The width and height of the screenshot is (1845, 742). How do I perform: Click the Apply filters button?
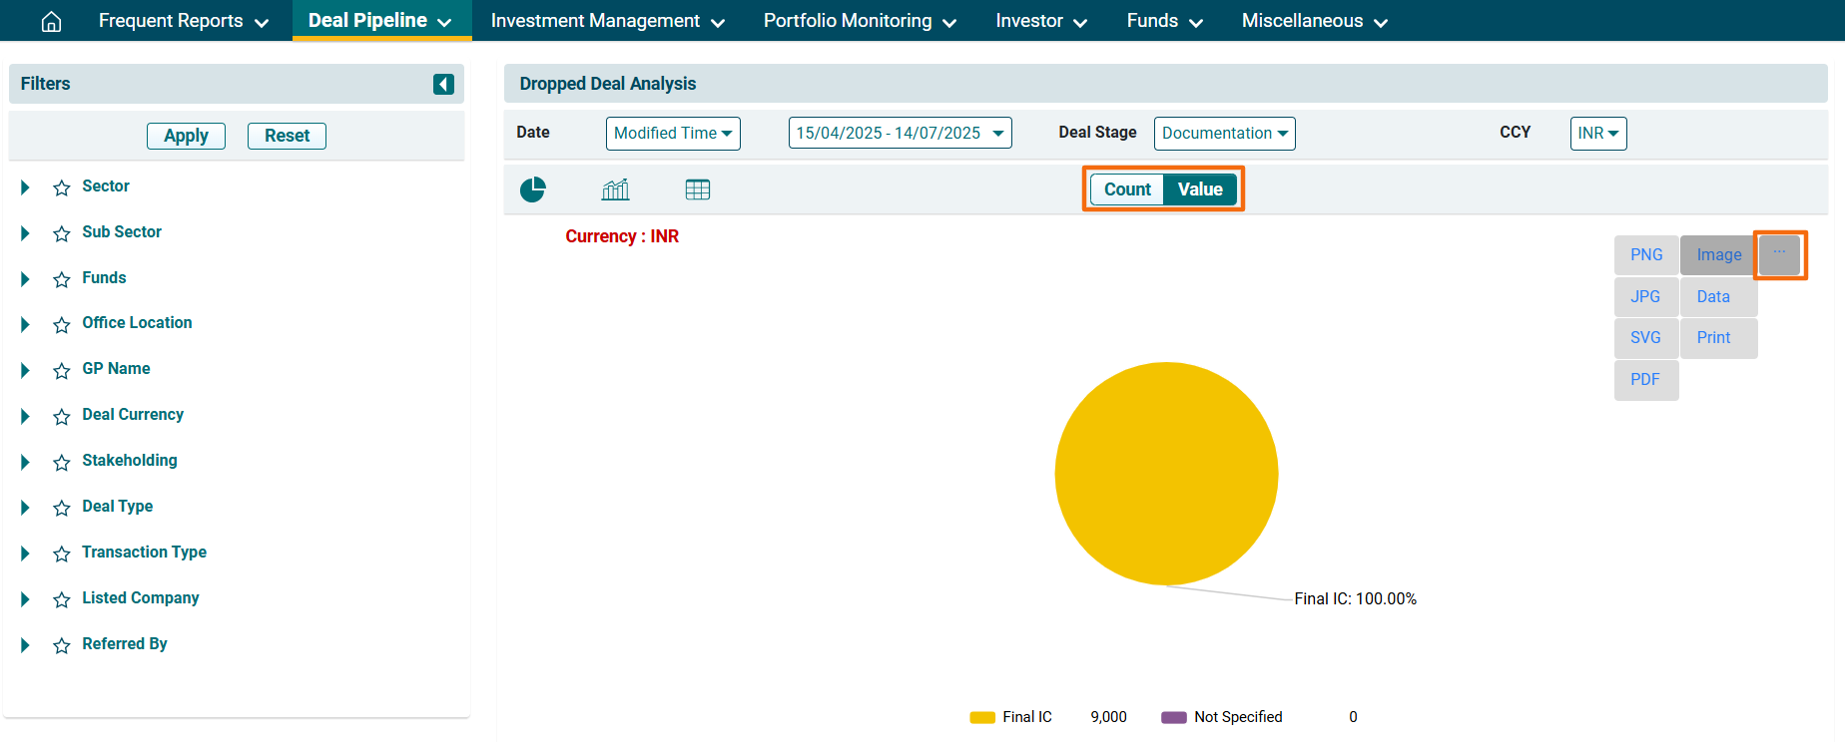click(186, 136)
